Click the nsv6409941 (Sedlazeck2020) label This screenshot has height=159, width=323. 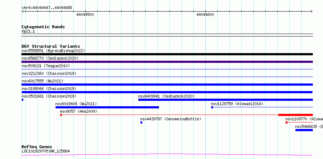[x=166, y=96]
